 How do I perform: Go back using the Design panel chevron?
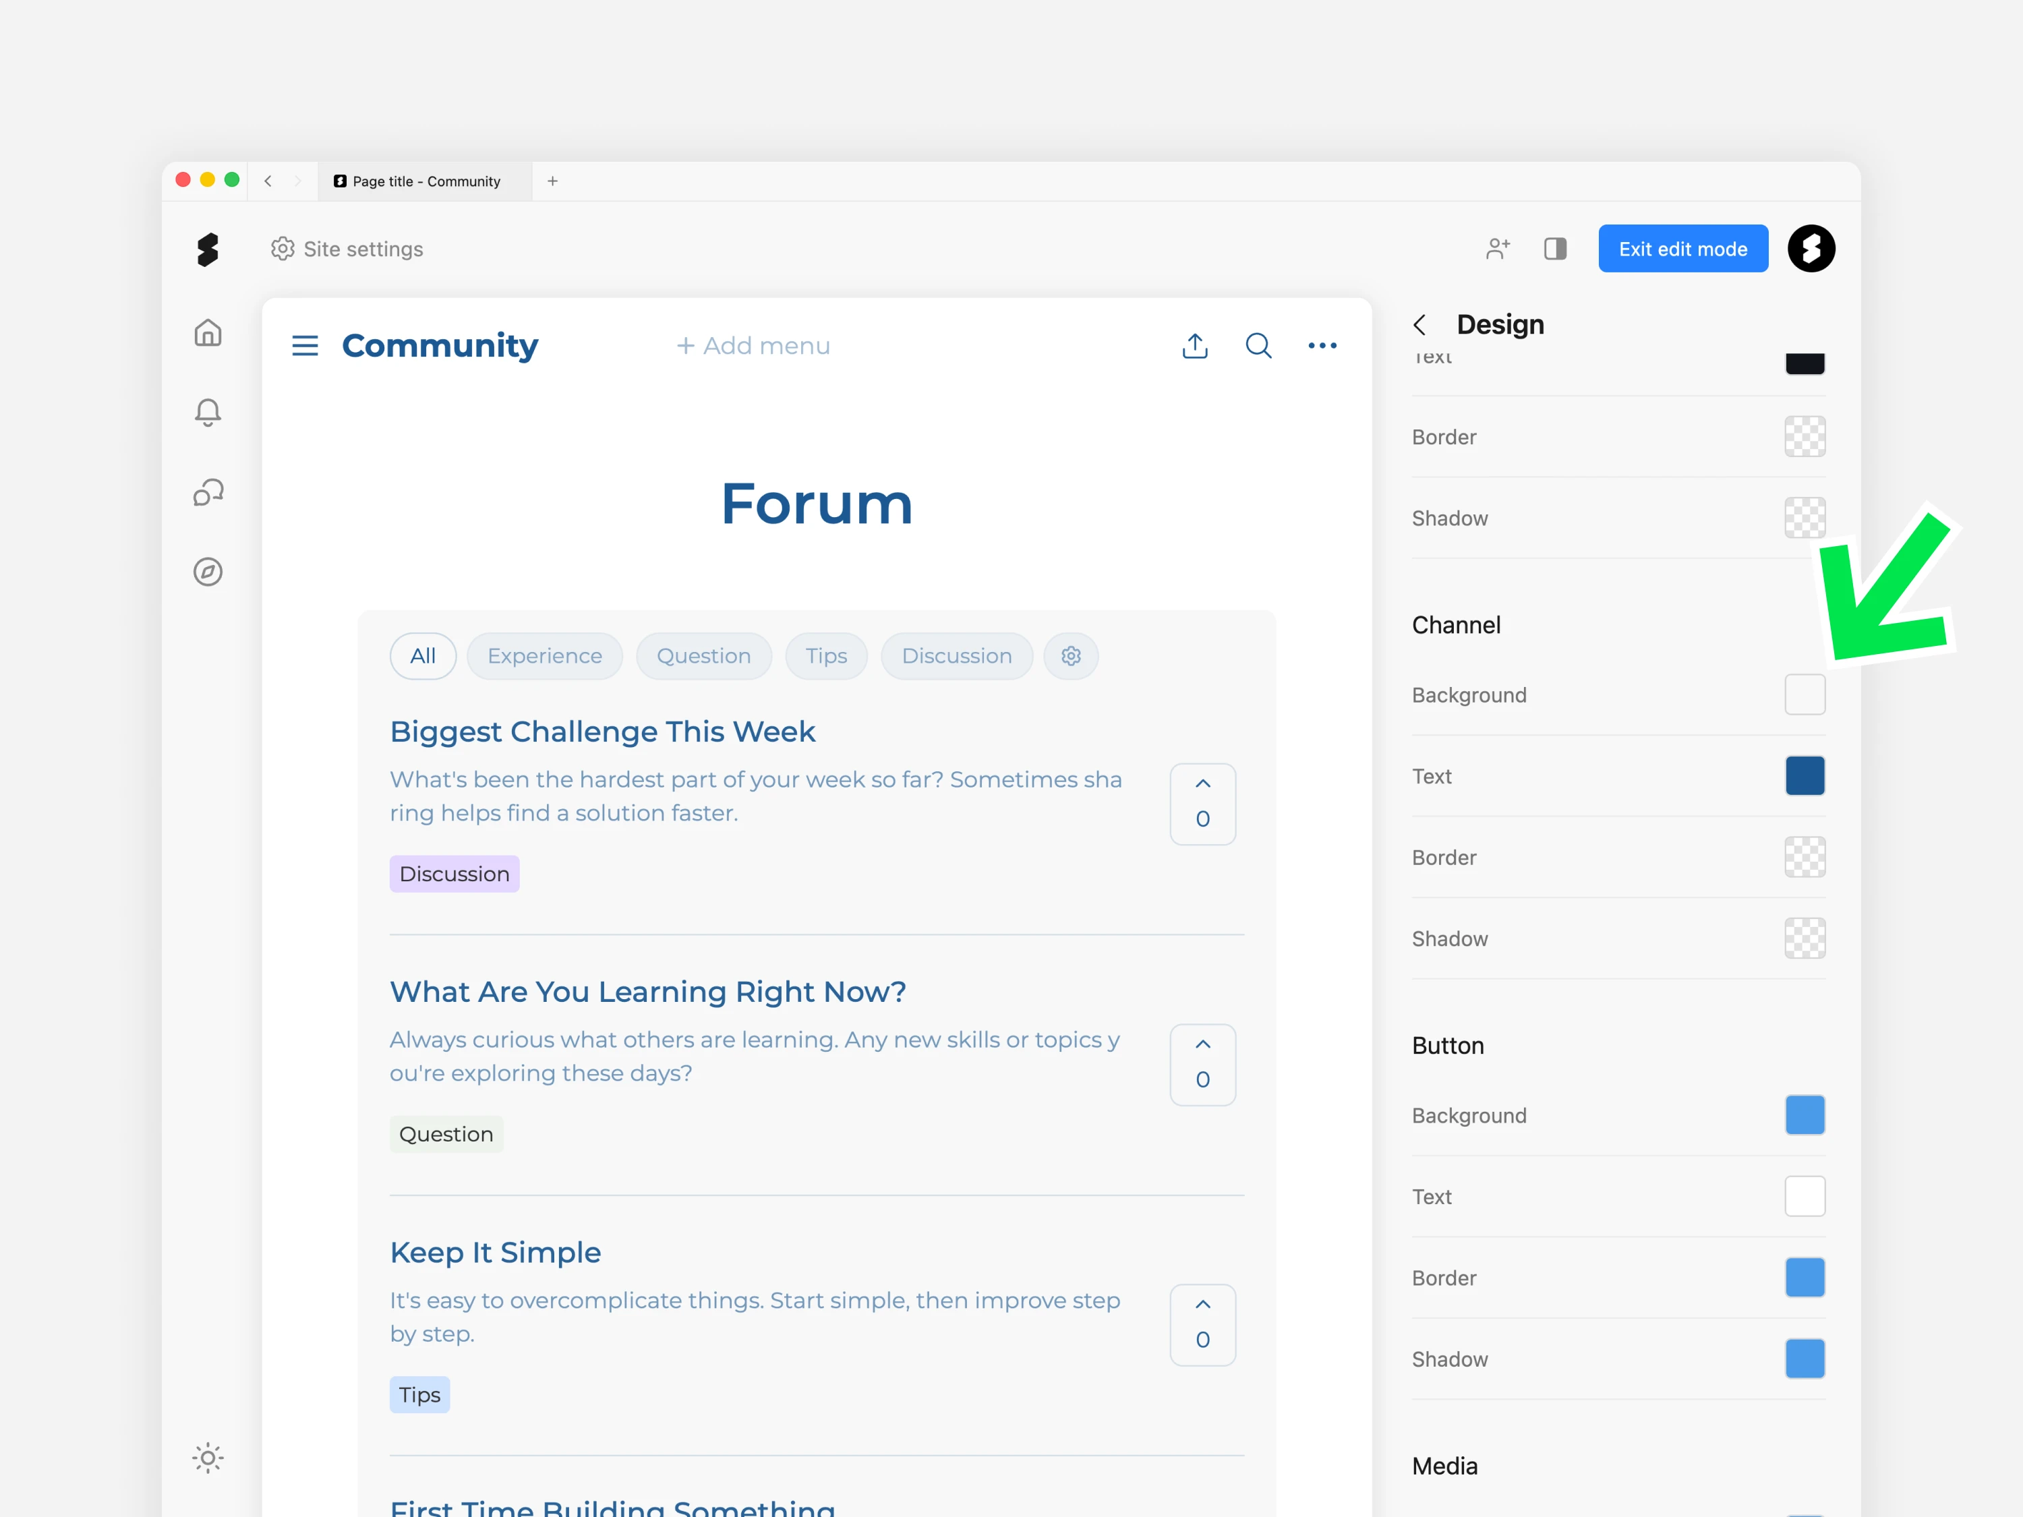pyautogui.click(x=1419, y=324)
